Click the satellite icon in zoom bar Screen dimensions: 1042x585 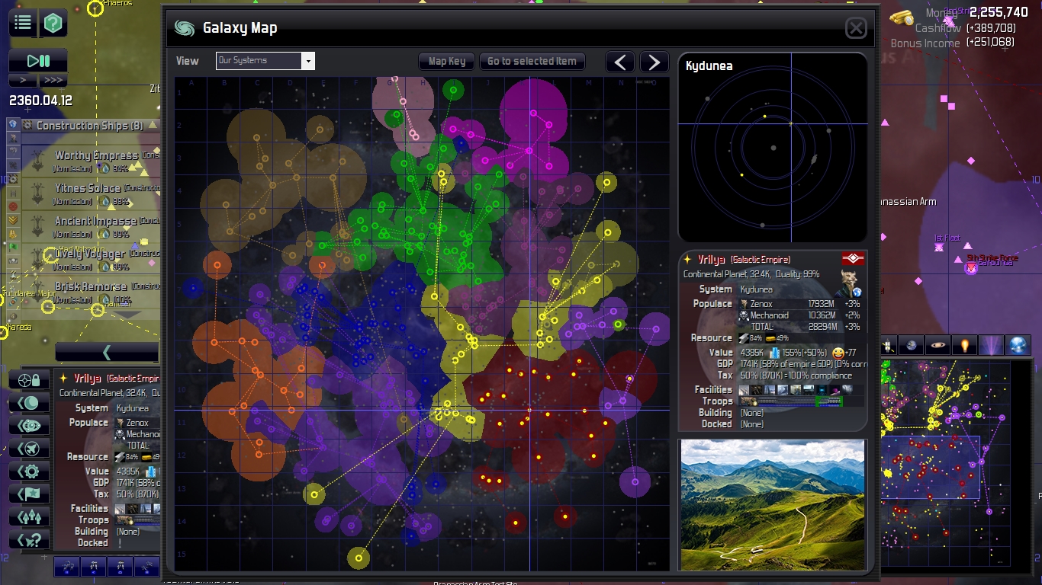(888, 346)
